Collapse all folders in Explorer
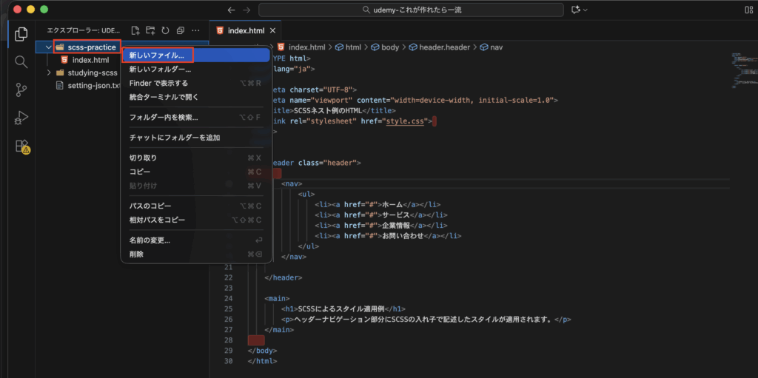 (x=180, y=30)
